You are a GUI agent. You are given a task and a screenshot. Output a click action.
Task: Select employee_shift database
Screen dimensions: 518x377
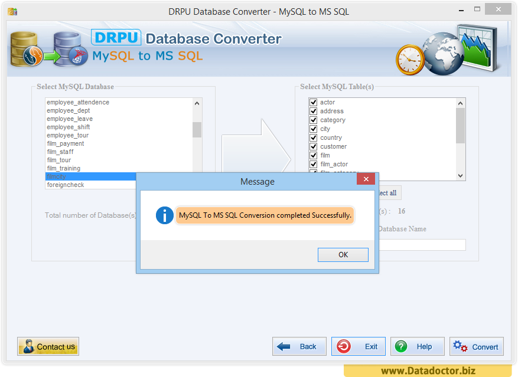pyautogui.click(x=119, y=127)
